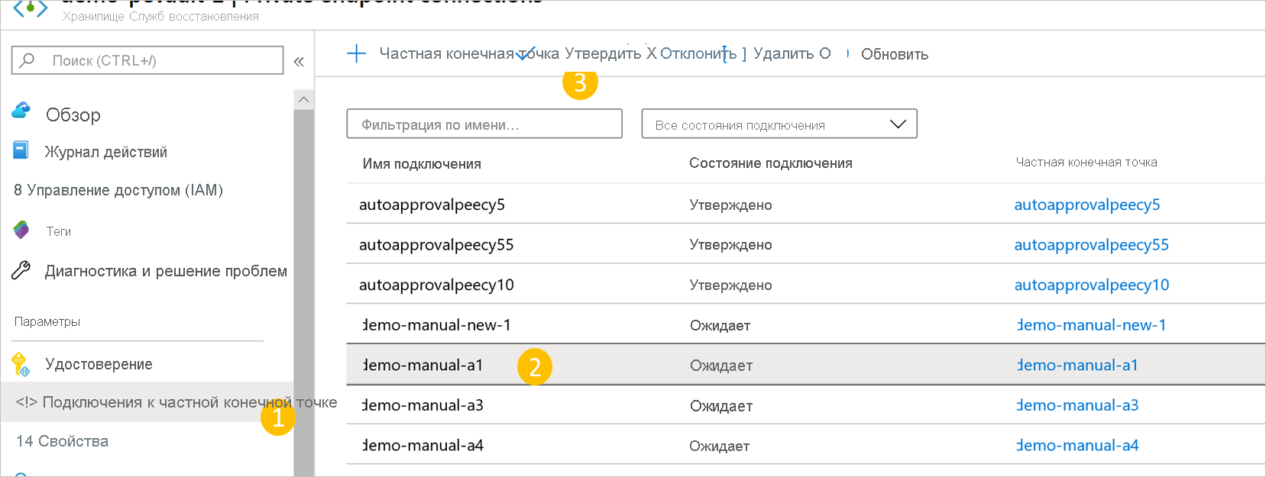Open Теги menu item
This screenshot has height=477, width=1266.
tap(59, 231)
